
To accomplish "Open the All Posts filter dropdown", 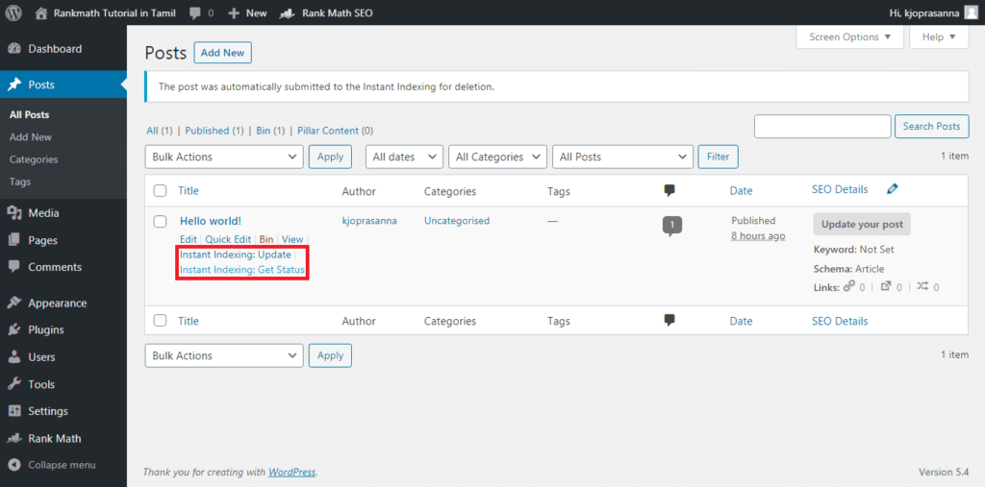I will 622,157.
